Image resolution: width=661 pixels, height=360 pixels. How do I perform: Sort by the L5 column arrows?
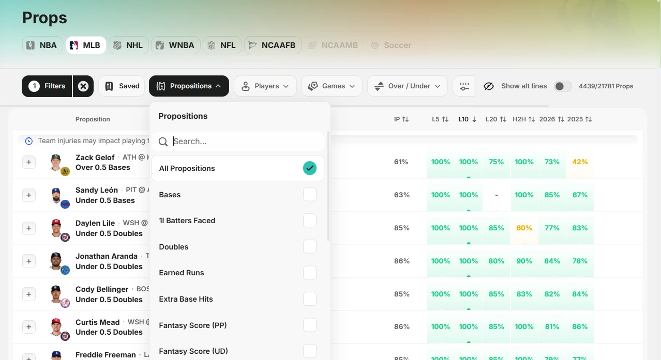445,119
